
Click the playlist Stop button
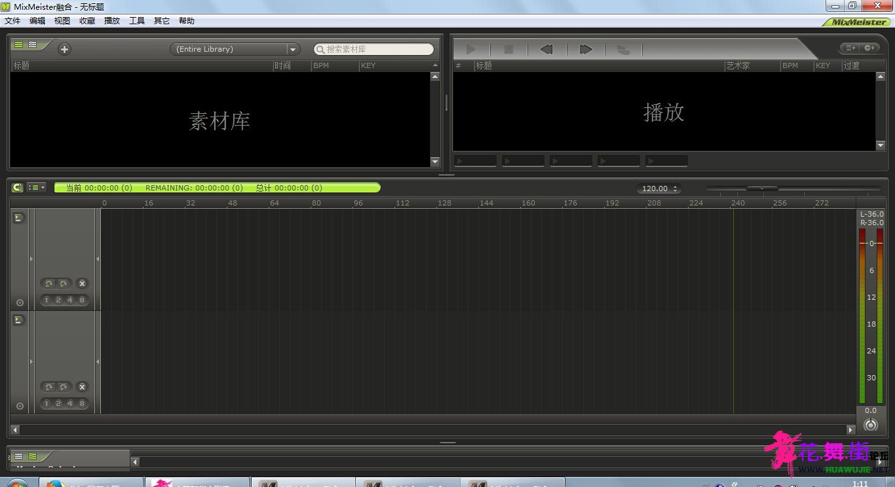508,49
